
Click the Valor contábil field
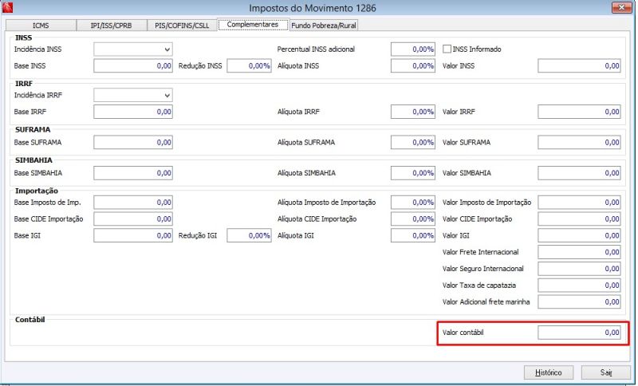click(580, 333)
